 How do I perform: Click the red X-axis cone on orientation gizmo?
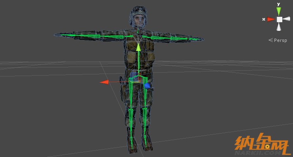271,19
